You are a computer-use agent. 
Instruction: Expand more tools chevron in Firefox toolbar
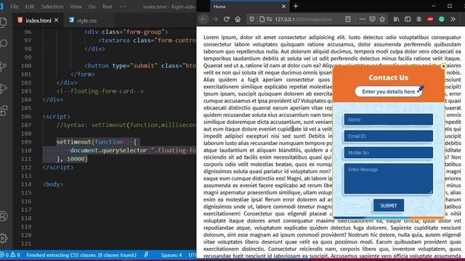click(453, 20)
